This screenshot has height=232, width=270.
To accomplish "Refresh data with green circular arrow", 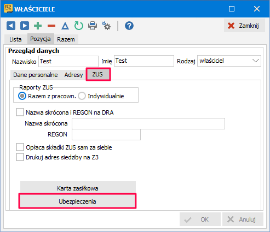I will click(x=79, y=26).
